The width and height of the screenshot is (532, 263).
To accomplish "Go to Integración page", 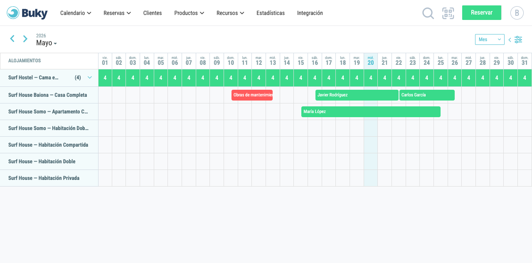I will (310, 13).
